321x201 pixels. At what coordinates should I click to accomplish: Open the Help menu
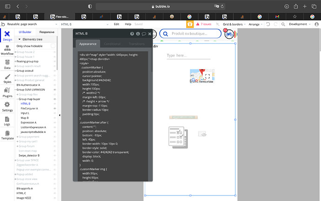128,24
